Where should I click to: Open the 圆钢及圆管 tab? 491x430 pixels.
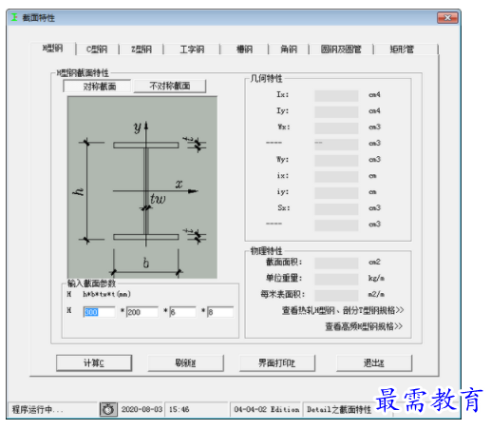click(341, 49)
